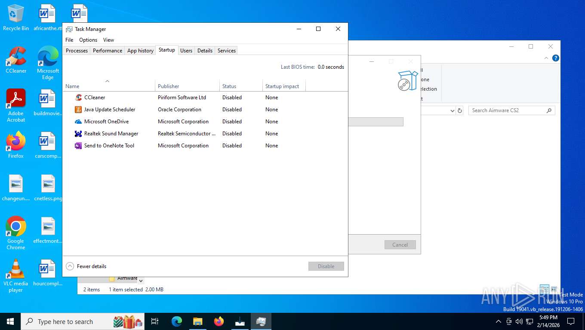The width and height of the screenshot is (585, 330).
Task: Collapse Task Manager with Fewer details
Action: [x=86, y=266]
